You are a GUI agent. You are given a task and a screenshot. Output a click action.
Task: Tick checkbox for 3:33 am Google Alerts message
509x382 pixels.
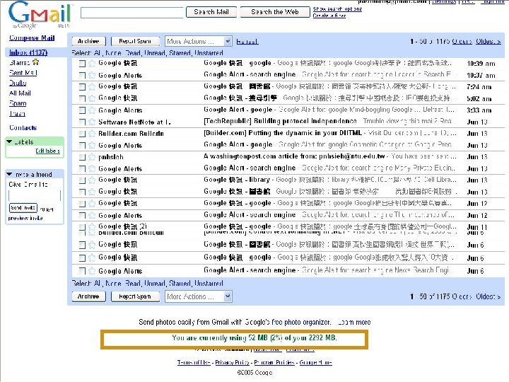(82, 111)
